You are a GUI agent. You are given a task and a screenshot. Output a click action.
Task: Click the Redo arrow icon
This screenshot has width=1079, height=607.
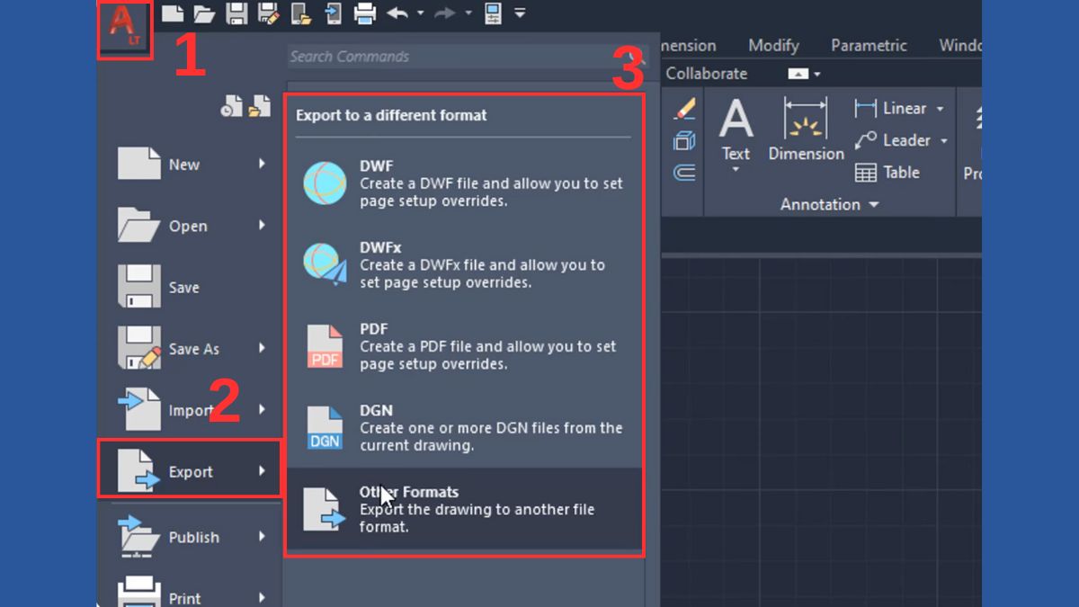pos(445,13)
